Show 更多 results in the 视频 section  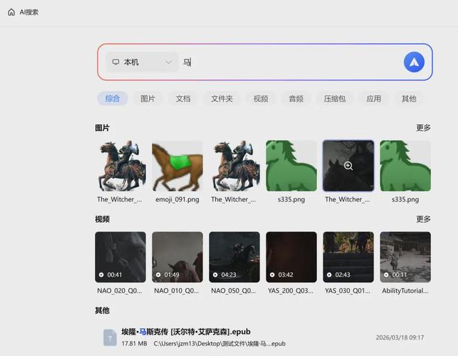[423, 219]
